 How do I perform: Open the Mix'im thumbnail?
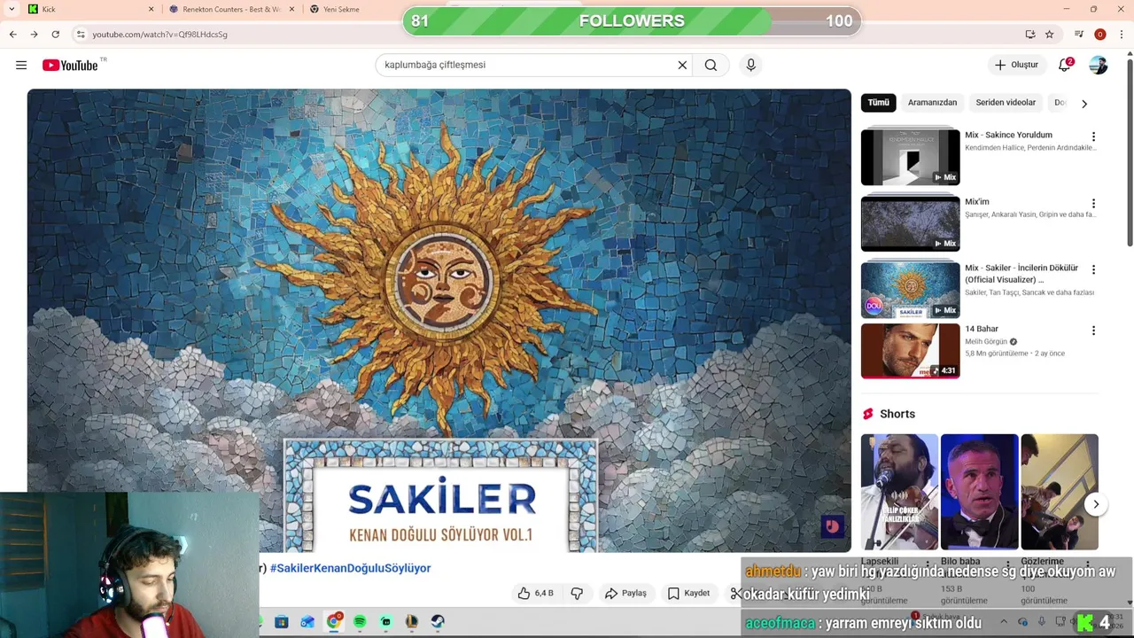910,223
